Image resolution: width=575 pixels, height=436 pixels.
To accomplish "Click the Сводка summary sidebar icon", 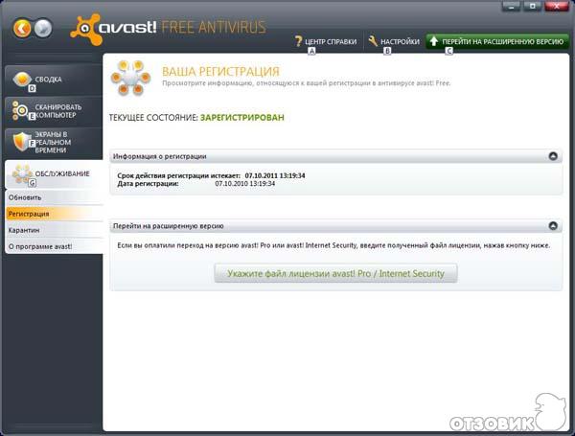I will pos(20,80).
